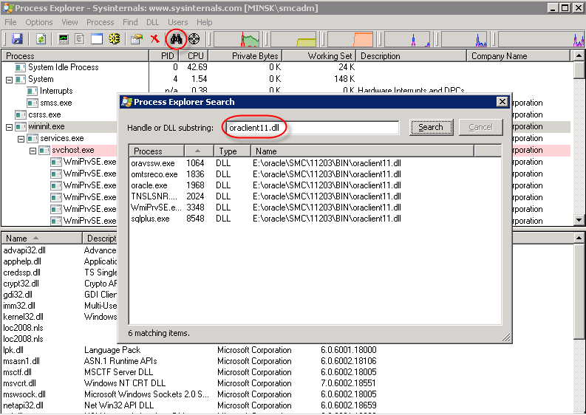Select netapi32.dll in the DLL list

coord(23,405)
